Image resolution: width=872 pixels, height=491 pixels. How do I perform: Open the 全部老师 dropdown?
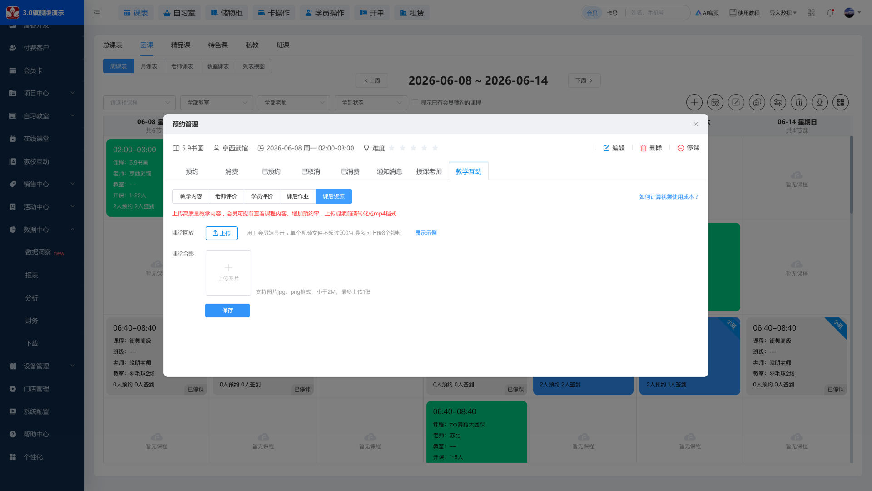click(x=294, y=102)
